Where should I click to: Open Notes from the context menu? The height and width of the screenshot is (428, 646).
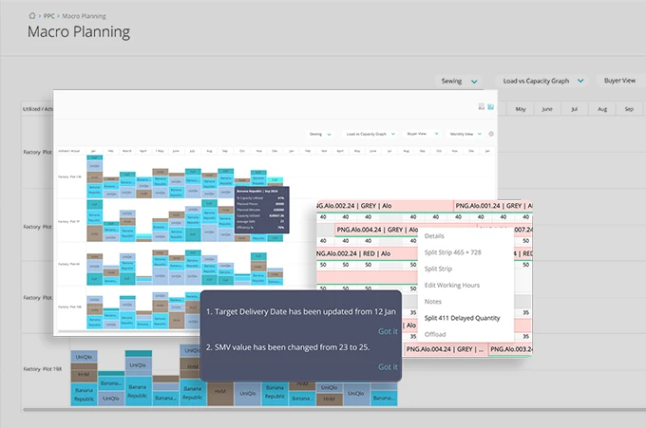434,301
